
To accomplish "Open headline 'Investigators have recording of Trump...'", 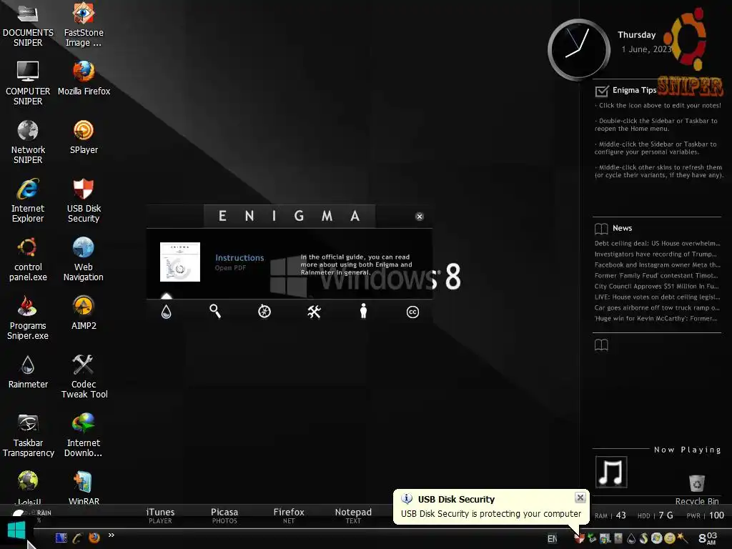I will tap(656, 254).
